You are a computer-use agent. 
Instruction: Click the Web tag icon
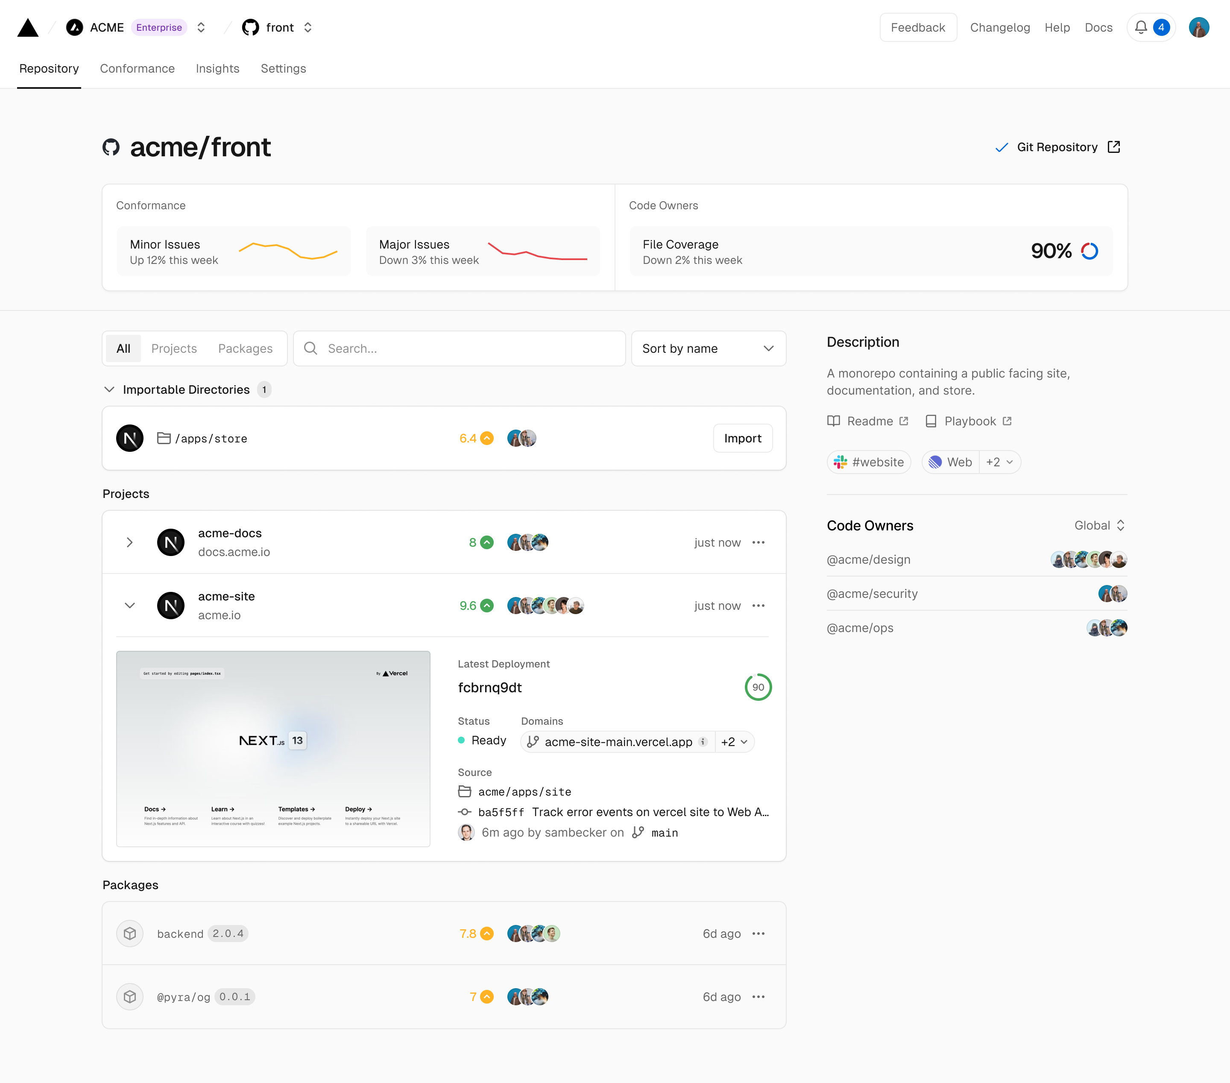coord(934,461)
